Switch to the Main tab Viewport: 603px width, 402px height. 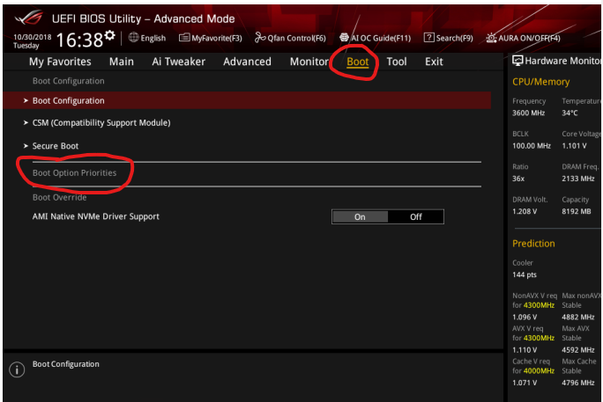(x=122, y=62)
